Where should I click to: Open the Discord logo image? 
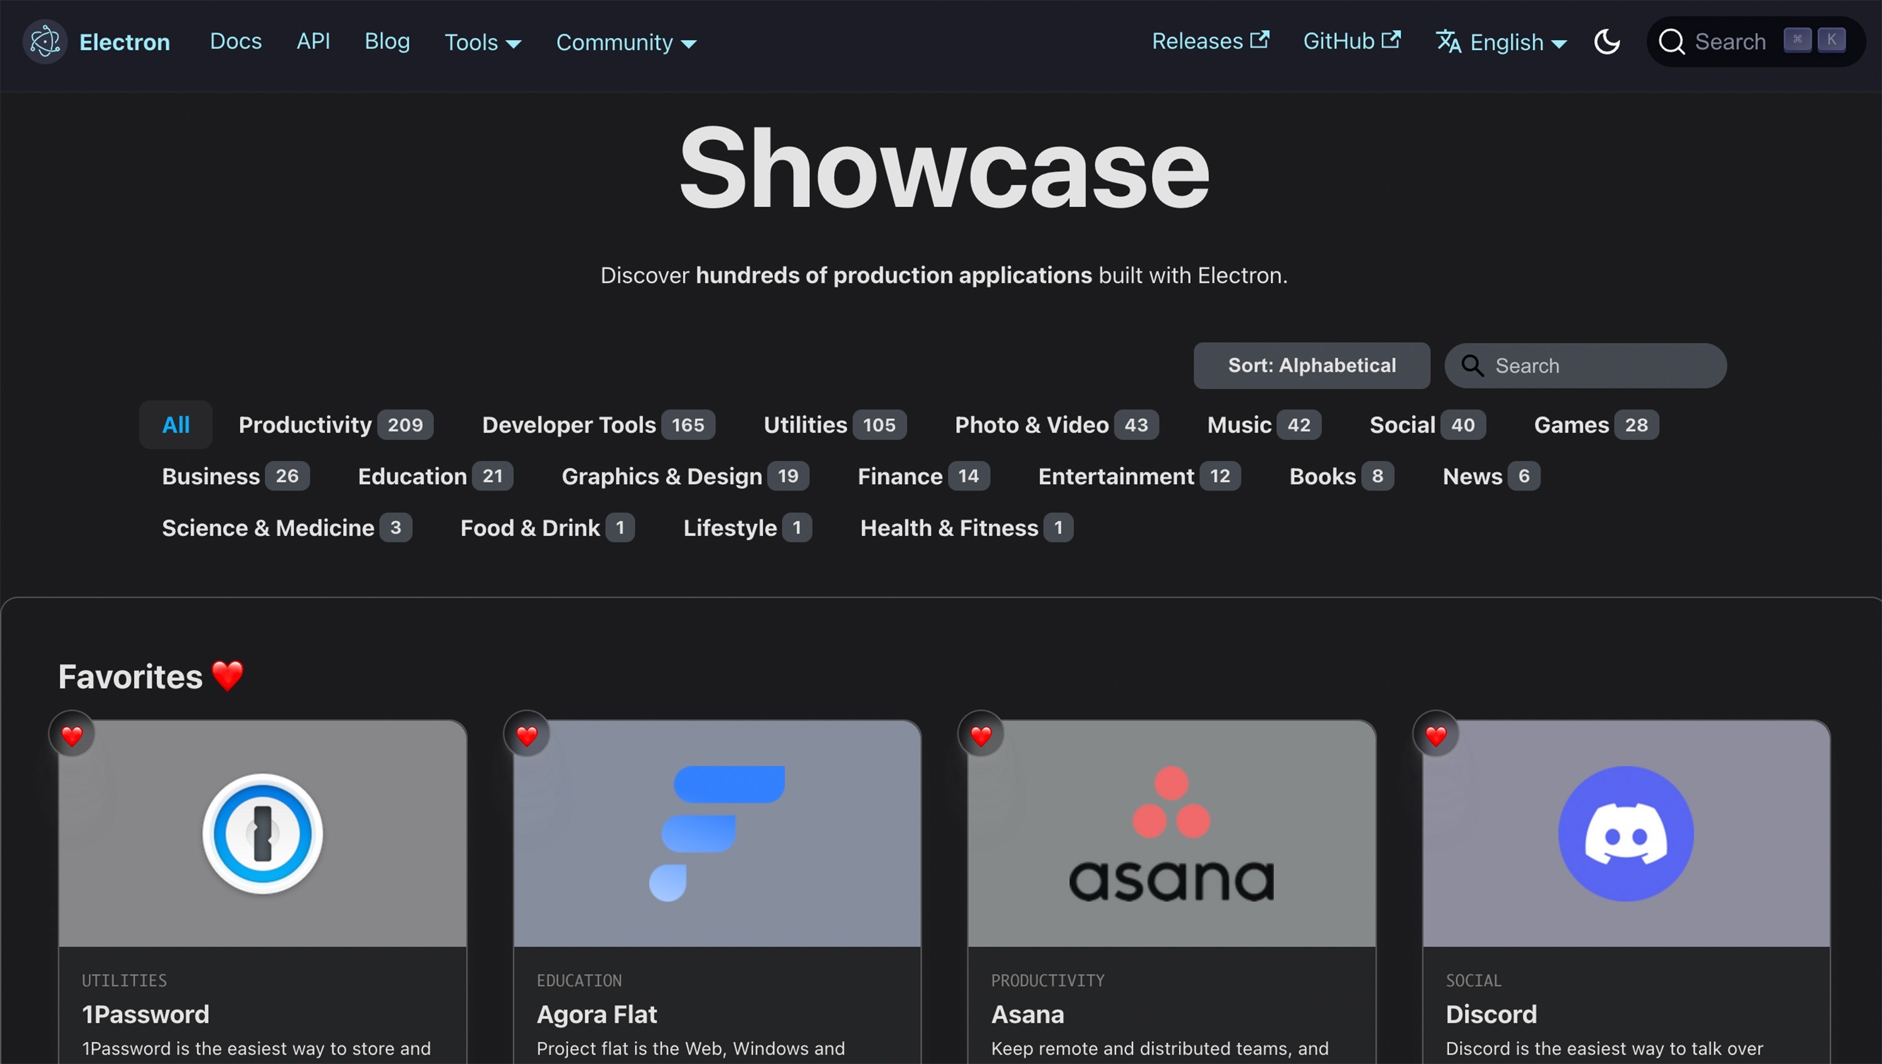click(x=1626, y=833)
